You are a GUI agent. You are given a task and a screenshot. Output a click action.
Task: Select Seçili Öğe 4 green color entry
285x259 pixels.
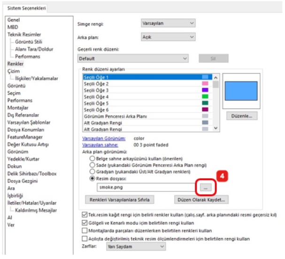(146, 96)
